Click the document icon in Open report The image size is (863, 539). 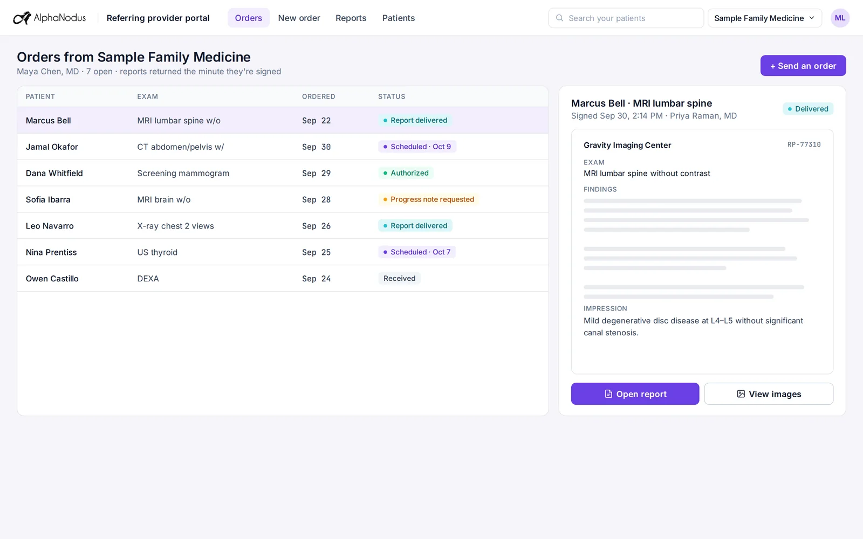(608, 394)
